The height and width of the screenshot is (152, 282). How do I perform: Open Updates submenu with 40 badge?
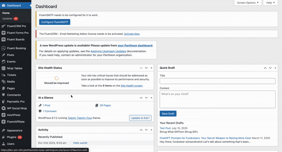[10, 19]
